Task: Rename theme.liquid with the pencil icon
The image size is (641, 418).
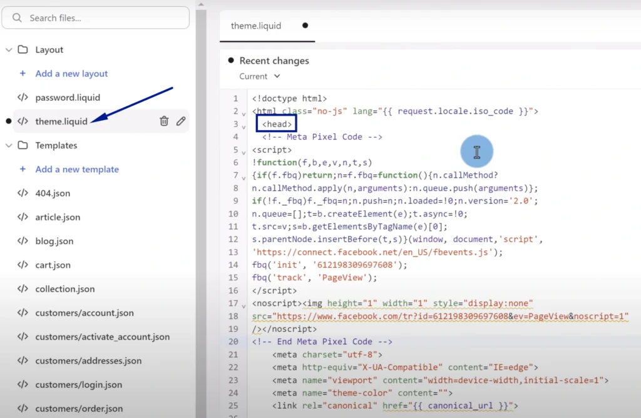Action: tap(181, 121)
